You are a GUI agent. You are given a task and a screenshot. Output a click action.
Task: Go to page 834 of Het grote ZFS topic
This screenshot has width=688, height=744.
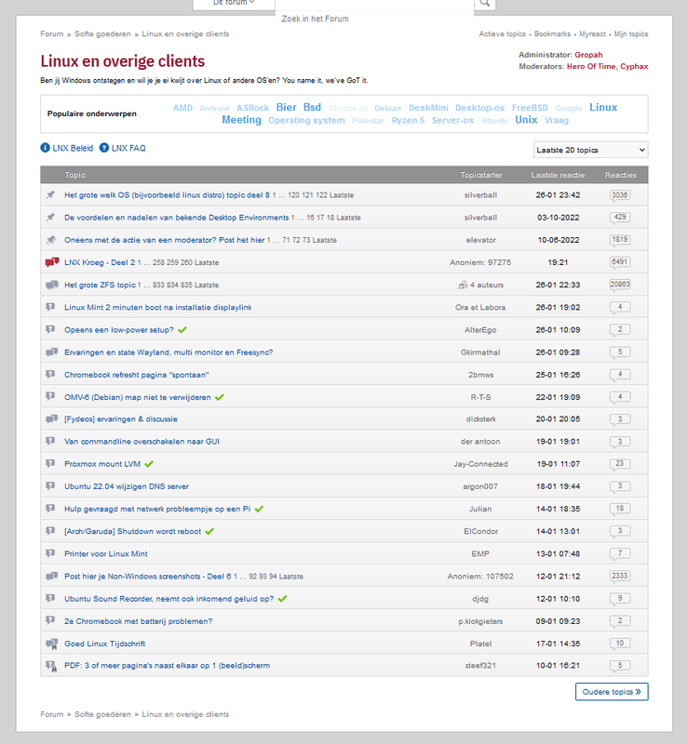pos(172,286)
